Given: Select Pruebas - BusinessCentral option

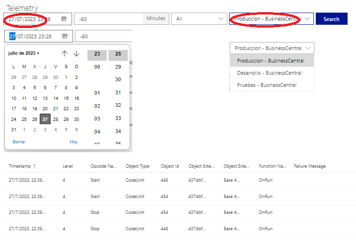Looking at the screenshot, I should click(267, 85).
